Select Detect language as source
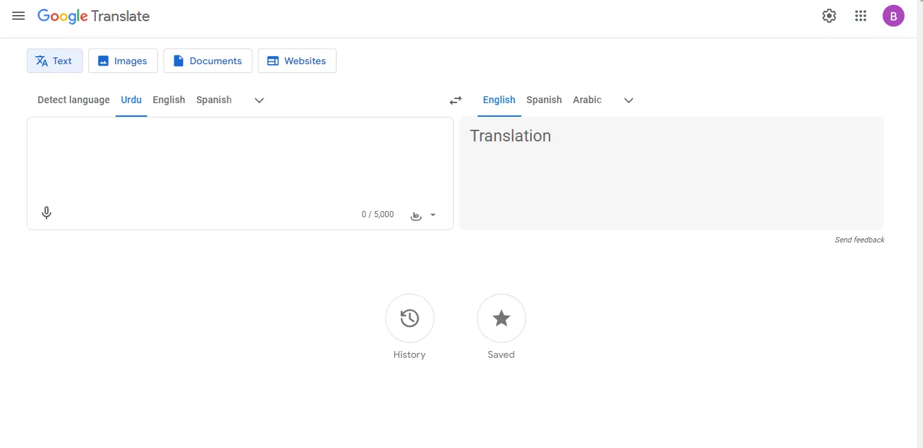Screen dimensions: 923x448 click(74, 100)
